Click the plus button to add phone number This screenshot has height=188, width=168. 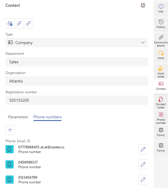pyautogui.click(x=10, y=130)
